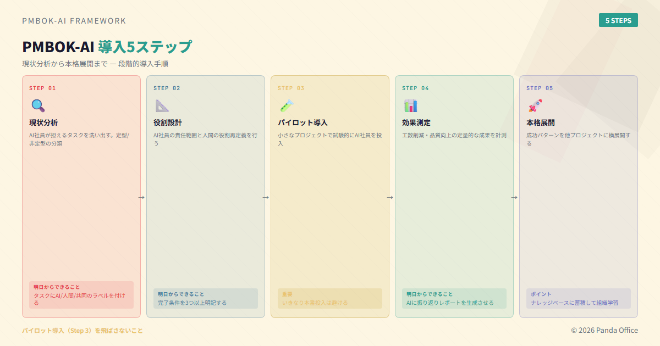
Task: Click the tip AIに振り返りレポートを生成させる
Action: pyautogui.click(x=454, y=299)
